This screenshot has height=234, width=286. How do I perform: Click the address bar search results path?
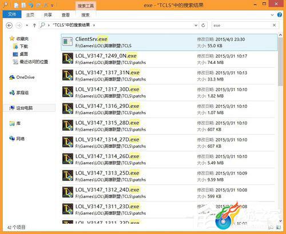(71, 25)
